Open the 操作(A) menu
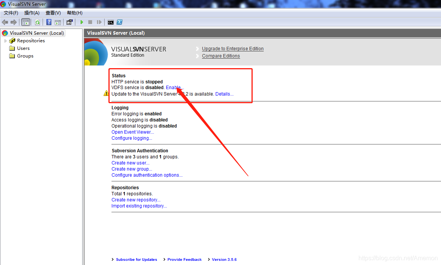 pyautogui.click(x=32, y=13)
